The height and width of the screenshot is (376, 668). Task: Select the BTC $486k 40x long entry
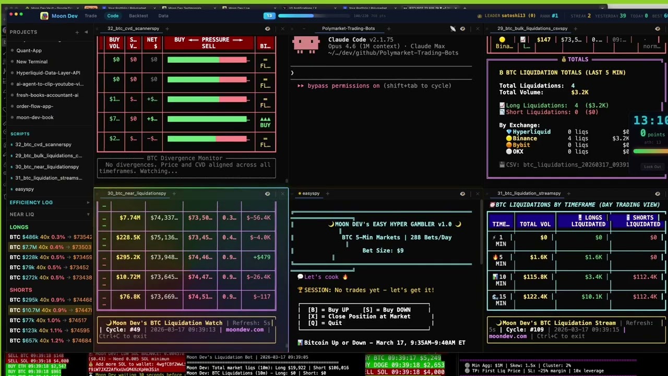tap(51, 237)
